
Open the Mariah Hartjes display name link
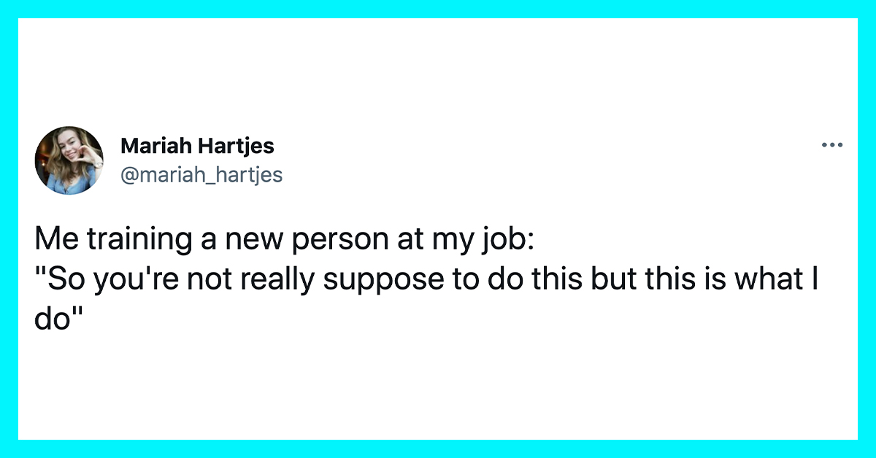(197, 146)
